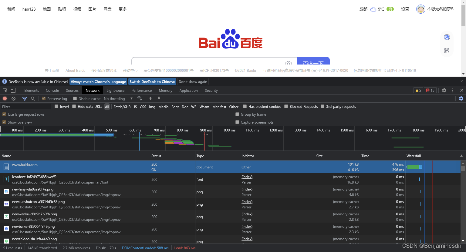466x252 pixels.
Task: Open DevTools settings gear
Action: (444, 90)
